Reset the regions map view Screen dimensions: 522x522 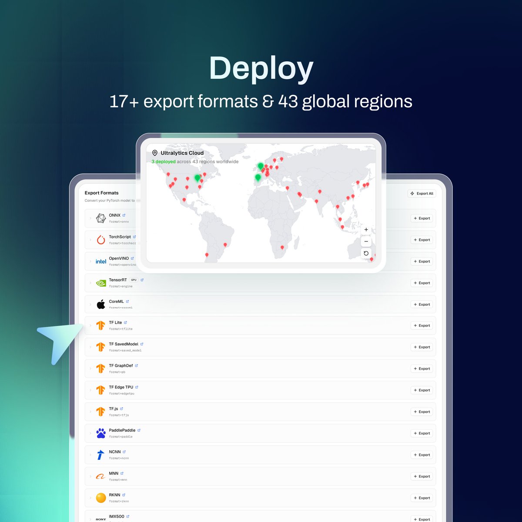[x=366, y=253]
